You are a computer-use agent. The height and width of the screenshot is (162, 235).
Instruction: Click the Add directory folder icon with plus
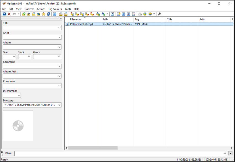28,14
